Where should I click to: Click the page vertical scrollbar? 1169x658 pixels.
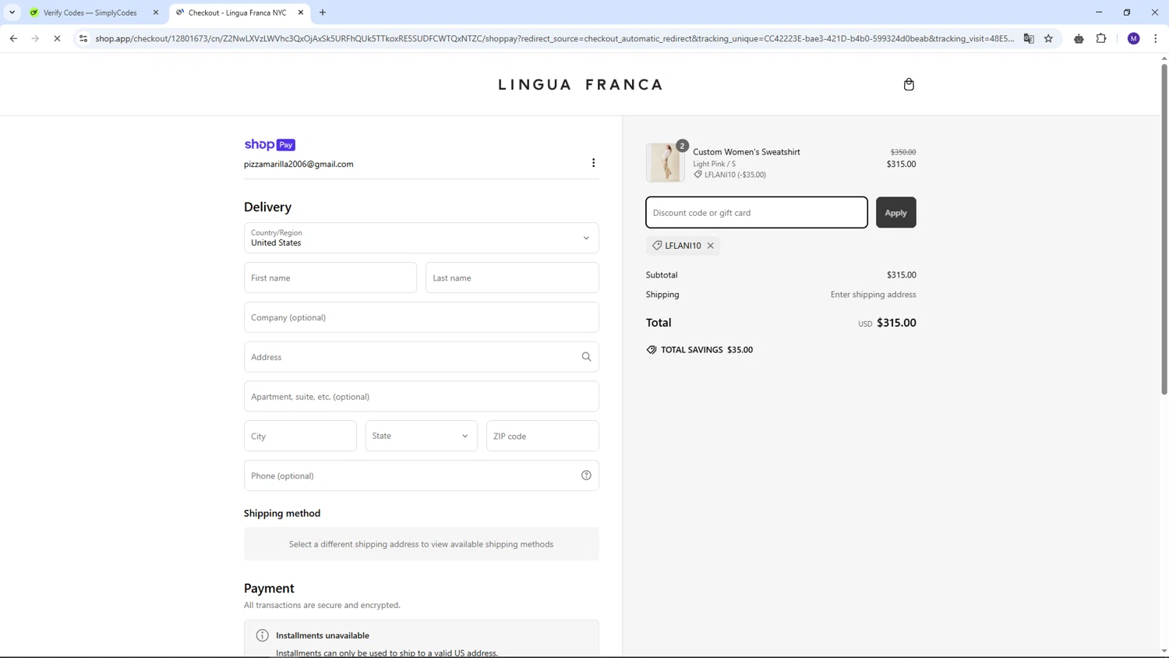pyautogui.click(x=1164, y=230)
